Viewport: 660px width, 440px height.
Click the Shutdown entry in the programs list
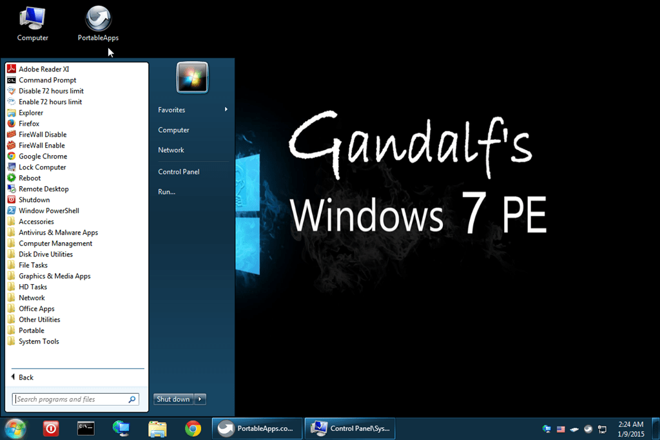click(x=28, y=200)
